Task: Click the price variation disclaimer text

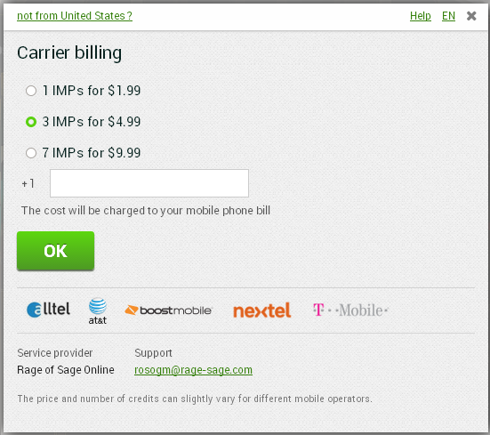Action: click(x=195, y=399)
